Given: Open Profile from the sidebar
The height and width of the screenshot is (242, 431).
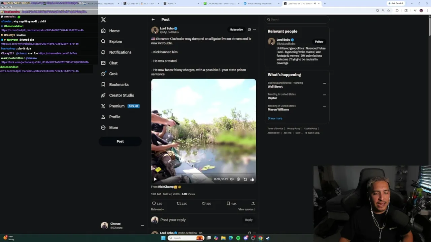Looking at the screenshot, I should 110,117.
